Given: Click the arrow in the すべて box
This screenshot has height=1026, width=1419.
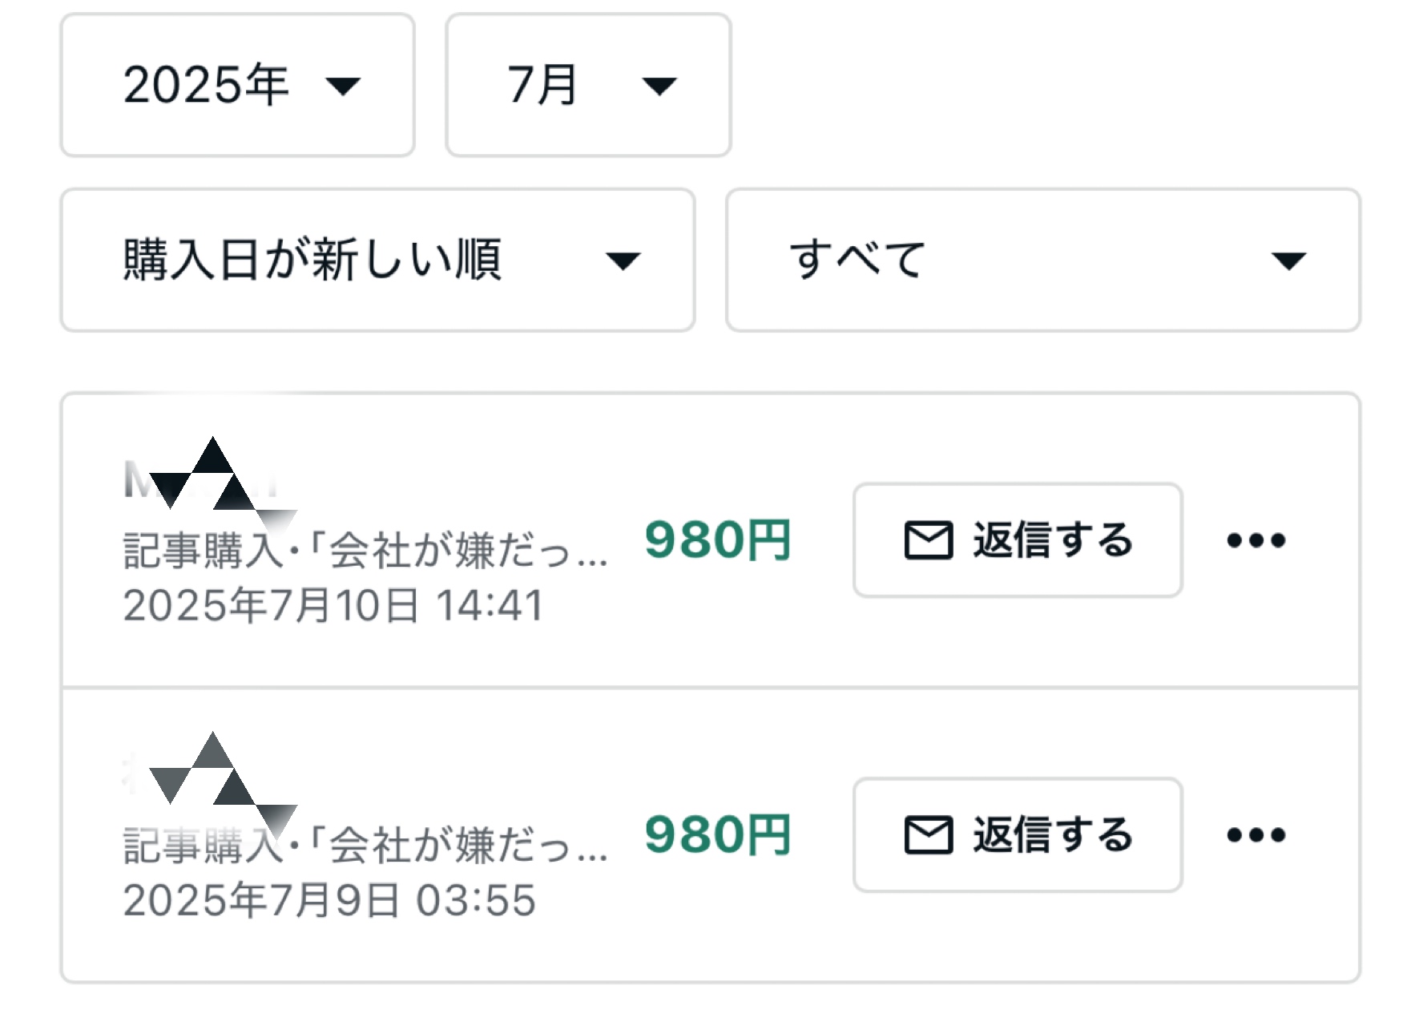Looking at the screenshot, I should point(1288,261).
